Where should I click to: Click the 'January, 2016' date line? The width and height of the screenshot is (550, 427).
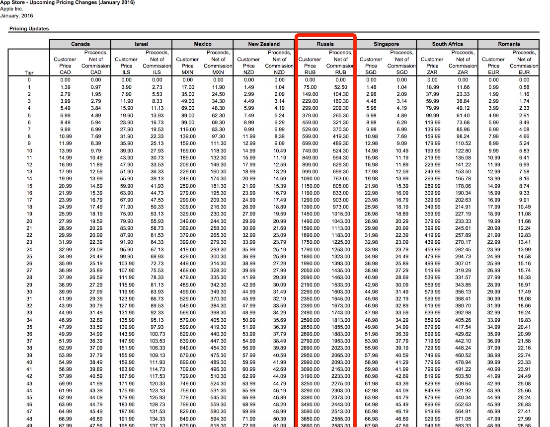pos(16,16)
